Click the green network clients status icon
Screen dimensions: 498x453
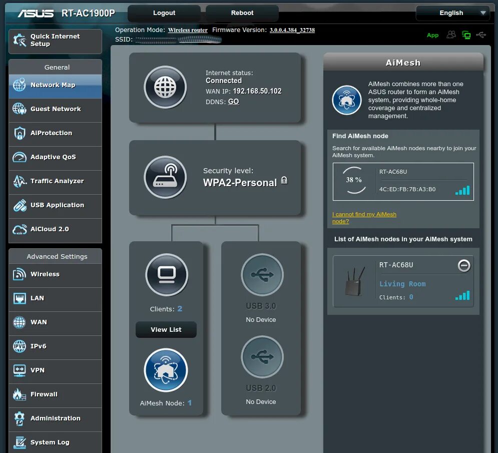(x=466, y=35)
